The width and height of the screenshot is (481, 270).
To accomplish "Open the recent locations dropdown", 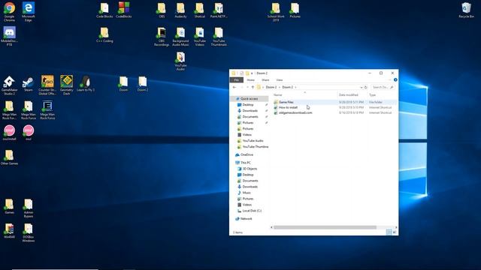I will [x=247, y=87].
